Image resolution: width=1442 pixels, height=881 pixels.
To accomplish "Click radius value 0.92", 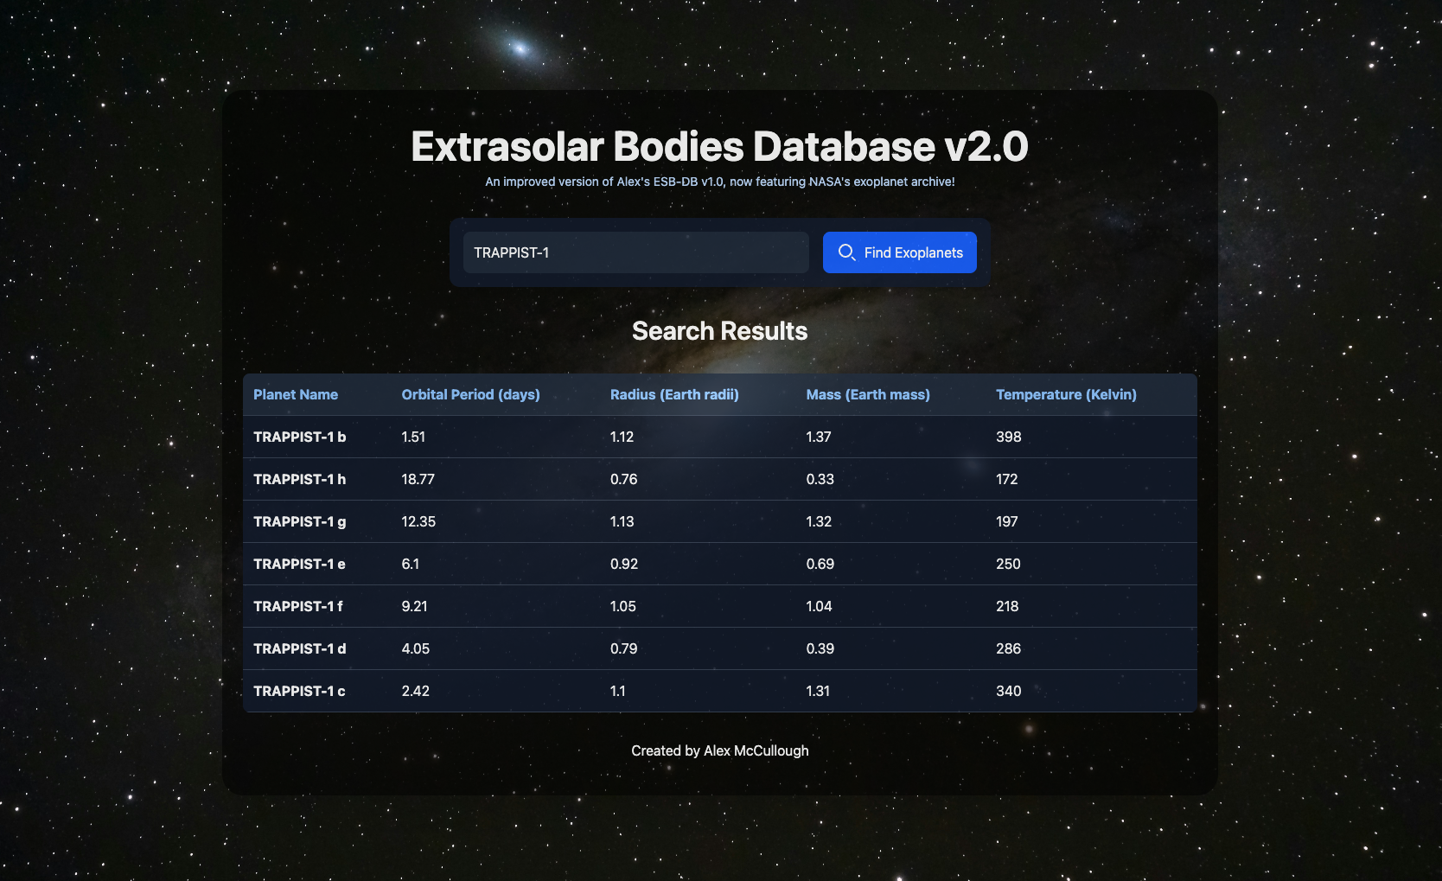I will coord(624,564).
